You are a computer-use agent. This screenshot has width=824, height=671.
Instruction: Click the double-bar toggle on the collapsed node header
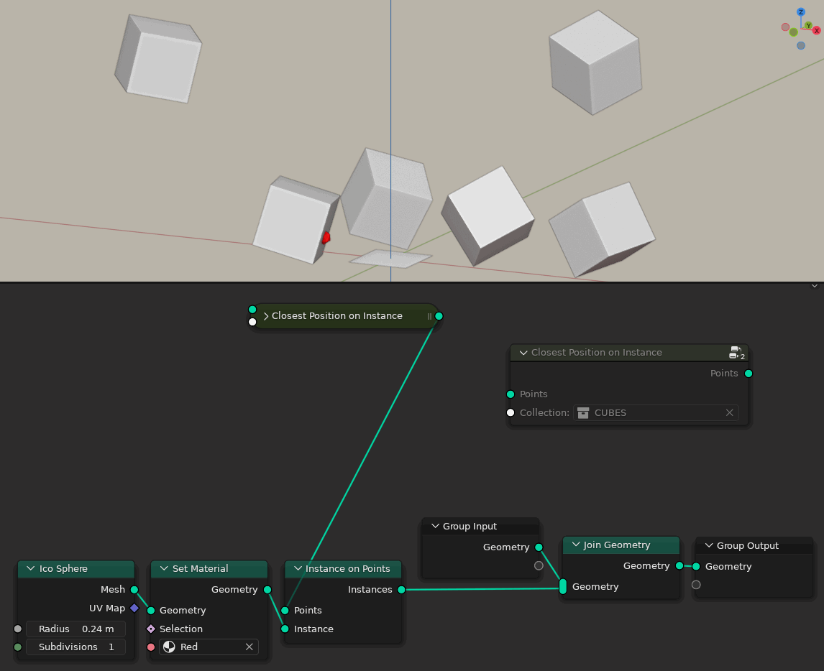tap(429, 316)
